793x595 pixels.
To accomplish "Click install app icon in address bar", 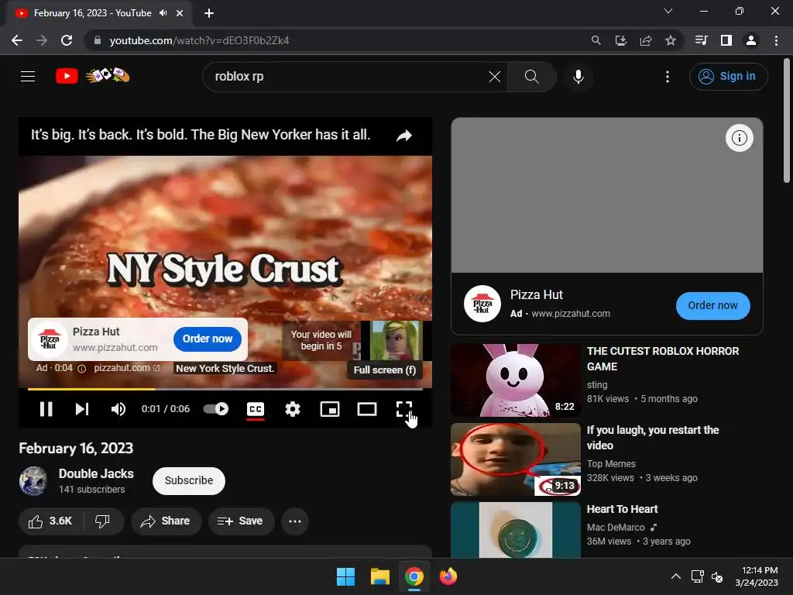I will point(621,40).
